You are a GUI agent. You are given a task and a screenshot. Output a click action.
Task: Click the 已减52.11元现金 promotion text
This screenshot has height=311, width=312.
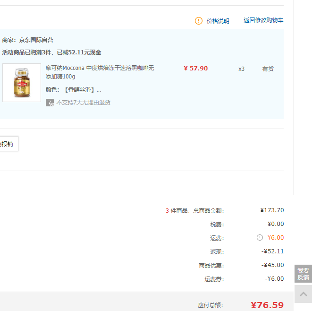[x=79, y=52]
